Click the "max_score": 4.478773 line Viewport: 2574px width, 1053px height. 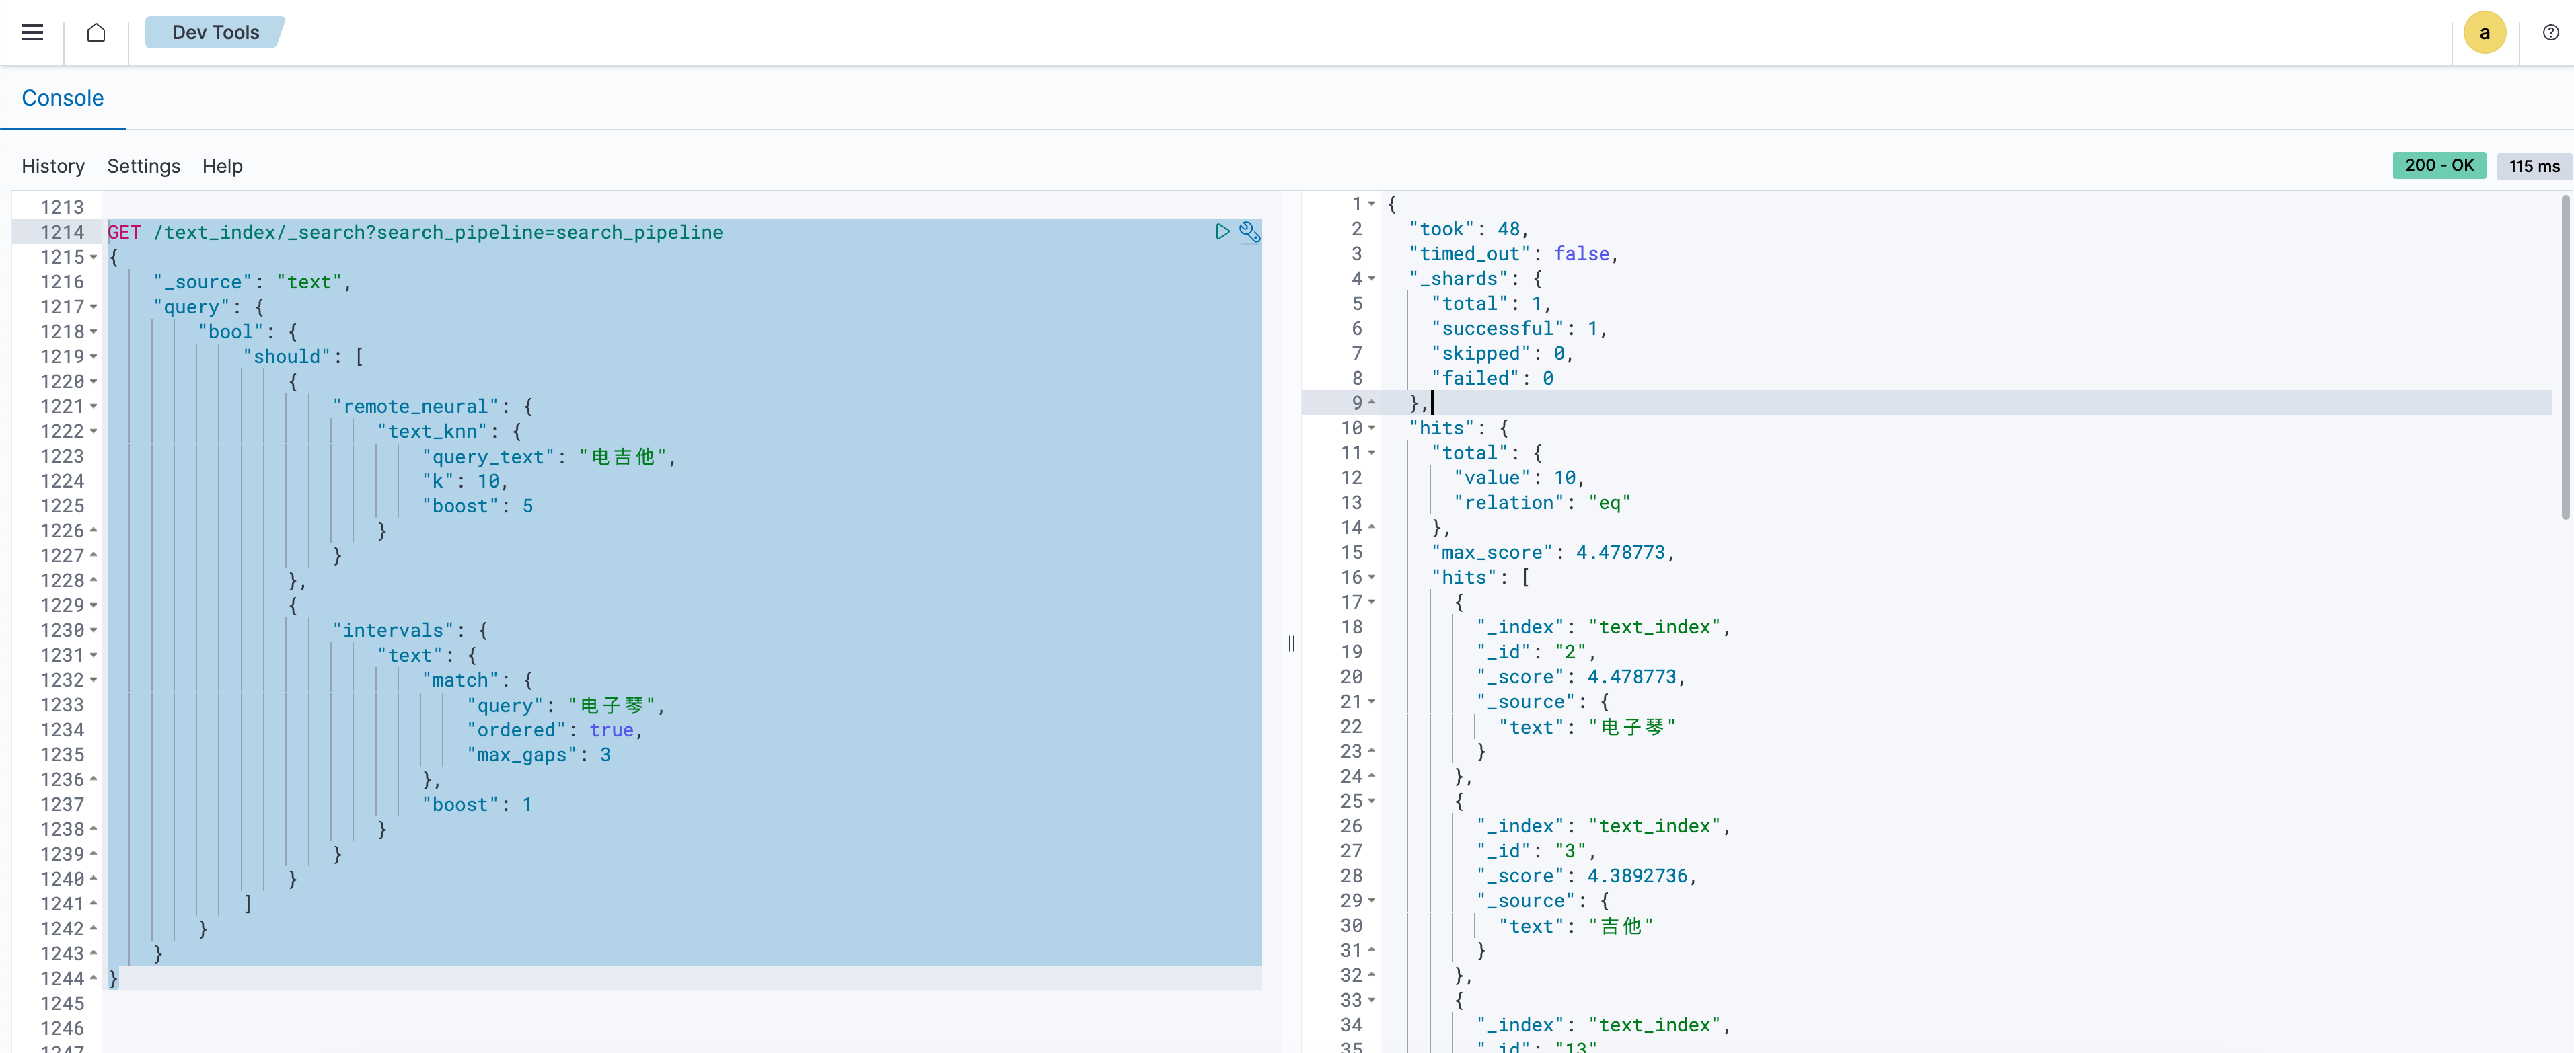pos(1552,553)
